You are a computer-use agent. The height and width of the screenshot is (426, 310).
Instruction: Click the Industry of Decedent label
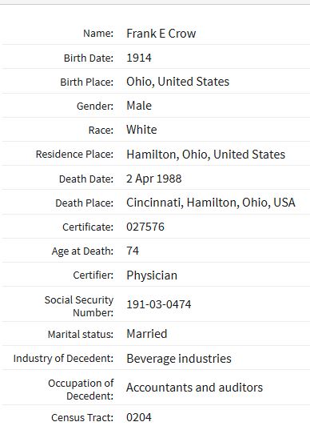tap(63, 359)
